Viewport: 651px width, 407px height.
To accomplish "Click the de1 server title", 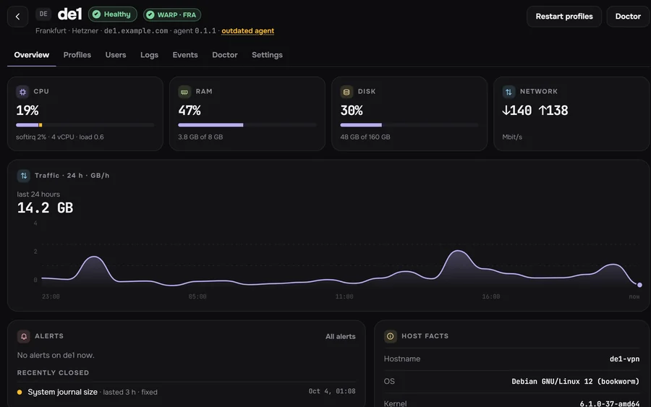I will tap(69, 14).
